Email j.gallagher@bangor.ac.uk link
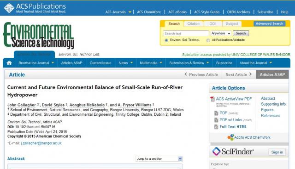The width and height of the screenshot is (295, 169). [x=41, y=143]
